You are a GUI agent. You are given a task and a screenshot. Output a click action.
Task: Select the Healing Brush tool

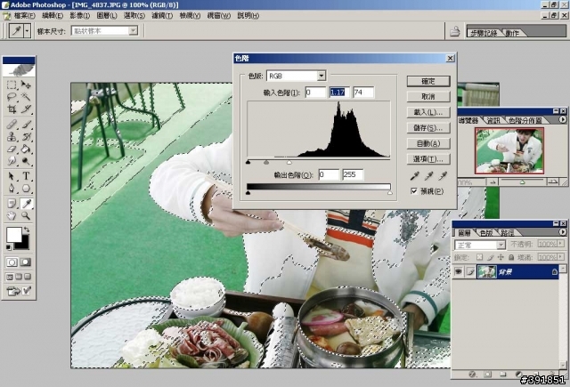pyautogui.click(x=12, y=125)
